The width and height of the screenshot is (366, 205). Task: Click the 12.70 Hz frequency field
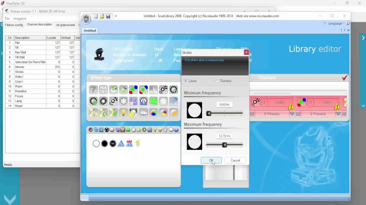pyautogui.click(x=224, y=136)
